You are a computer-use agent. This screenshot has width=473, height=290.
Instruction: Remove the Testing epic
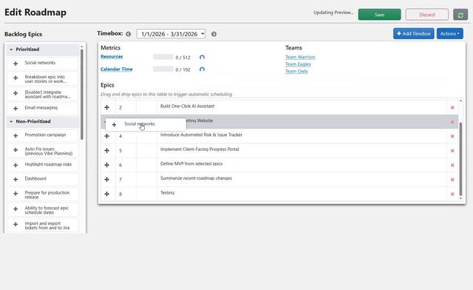(x=452, y=195)
